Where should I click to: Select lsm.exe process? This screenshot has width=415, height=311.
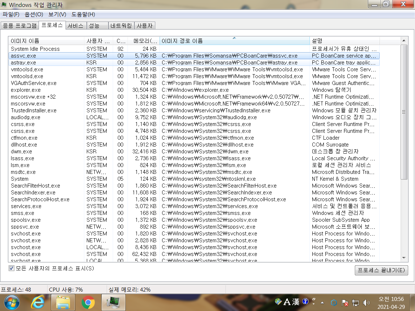coord(194,165)
